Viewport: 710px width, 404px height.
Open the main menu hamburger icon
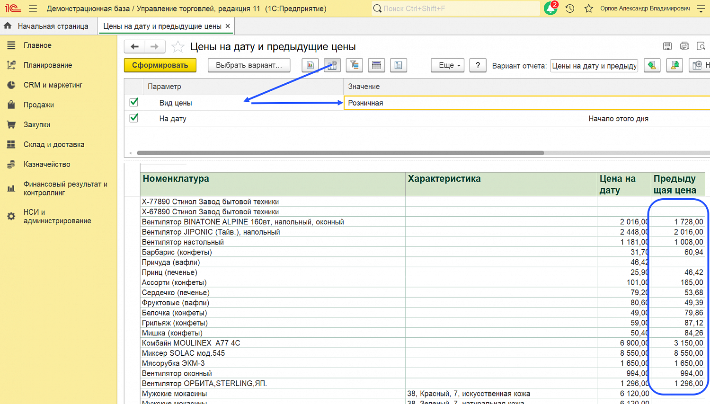[x=33, y=9]
